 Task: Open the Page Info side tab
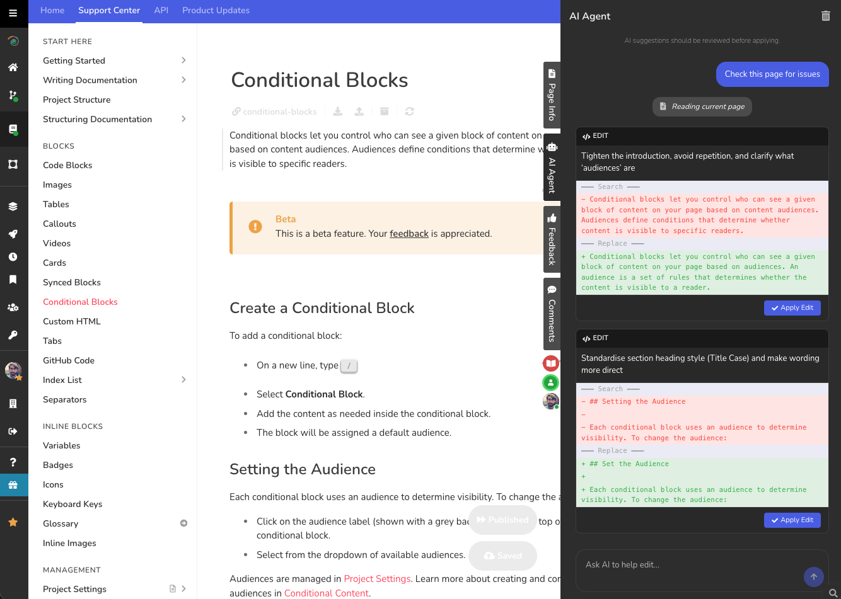tap(552, 94)
